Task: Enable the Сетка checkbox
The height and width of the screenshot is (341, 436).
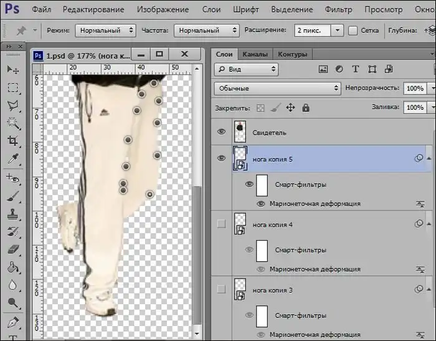Action: [353, 30]
